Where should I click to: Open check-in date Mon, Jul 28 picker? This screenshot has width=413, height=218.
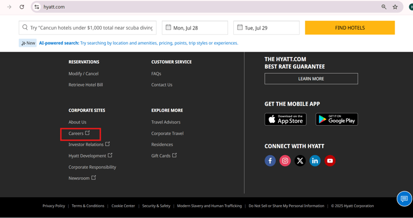195,27
